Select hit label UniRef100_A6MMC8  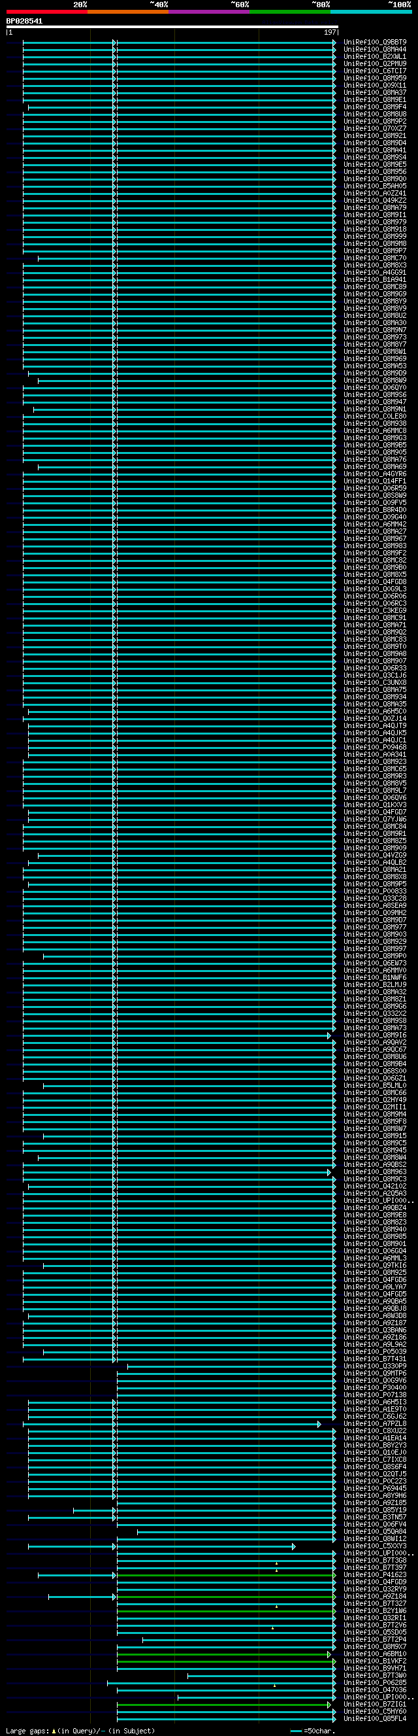click(375, 430)
